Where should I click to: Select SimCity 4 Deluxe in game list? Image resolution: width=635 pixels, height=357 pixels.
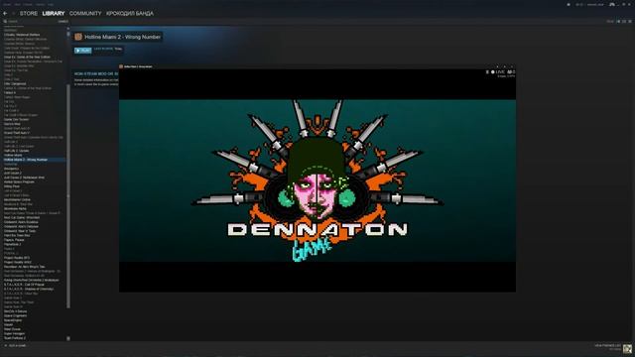[16, 311]
